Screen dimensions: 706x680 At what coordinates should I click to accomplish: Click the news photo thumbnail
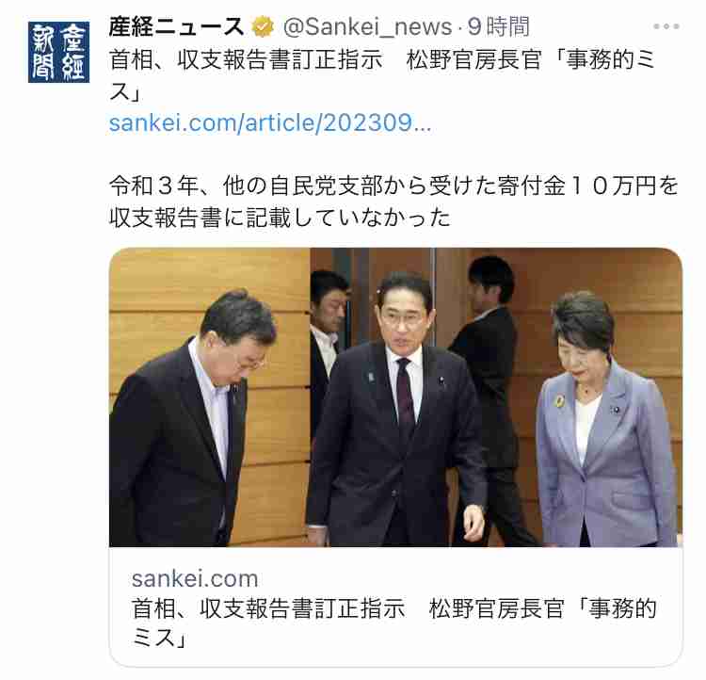point(395,397)
